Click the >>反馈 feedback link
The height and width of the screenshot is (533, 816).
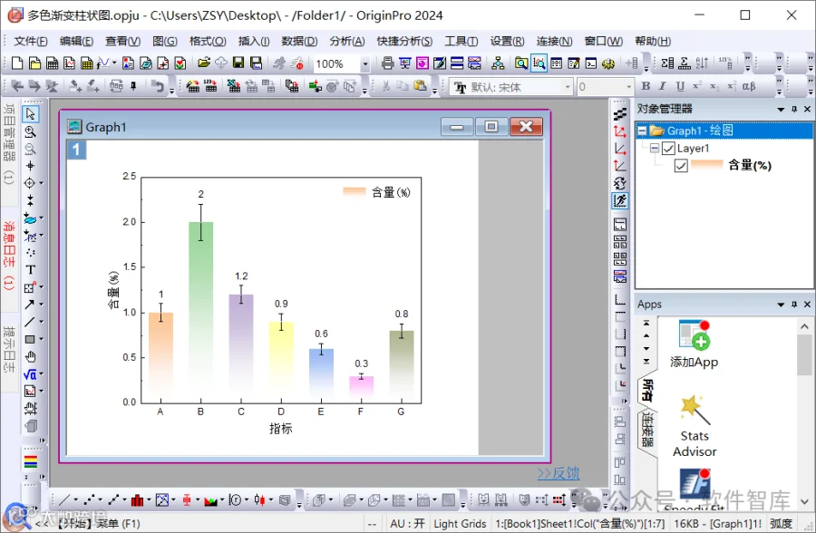click(x=559, y=473)
